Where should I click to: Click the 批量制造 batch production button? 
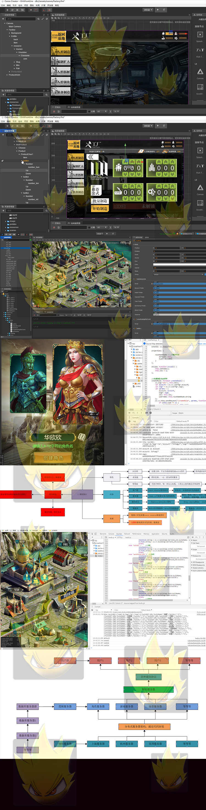point(100,201)
